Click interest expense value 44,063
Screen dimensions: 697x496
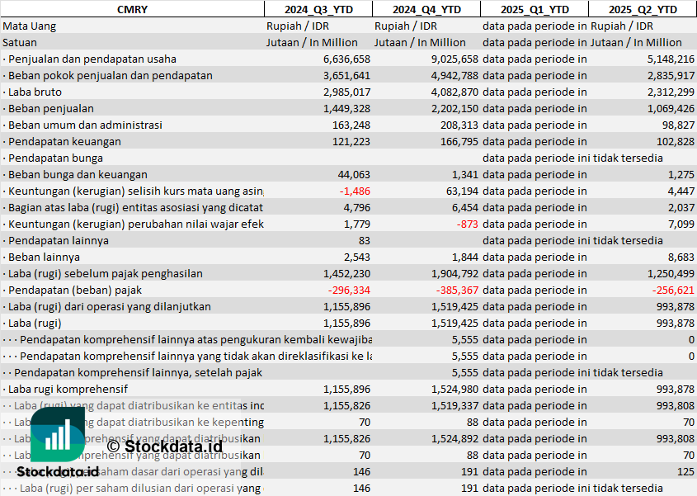(354, 174)
